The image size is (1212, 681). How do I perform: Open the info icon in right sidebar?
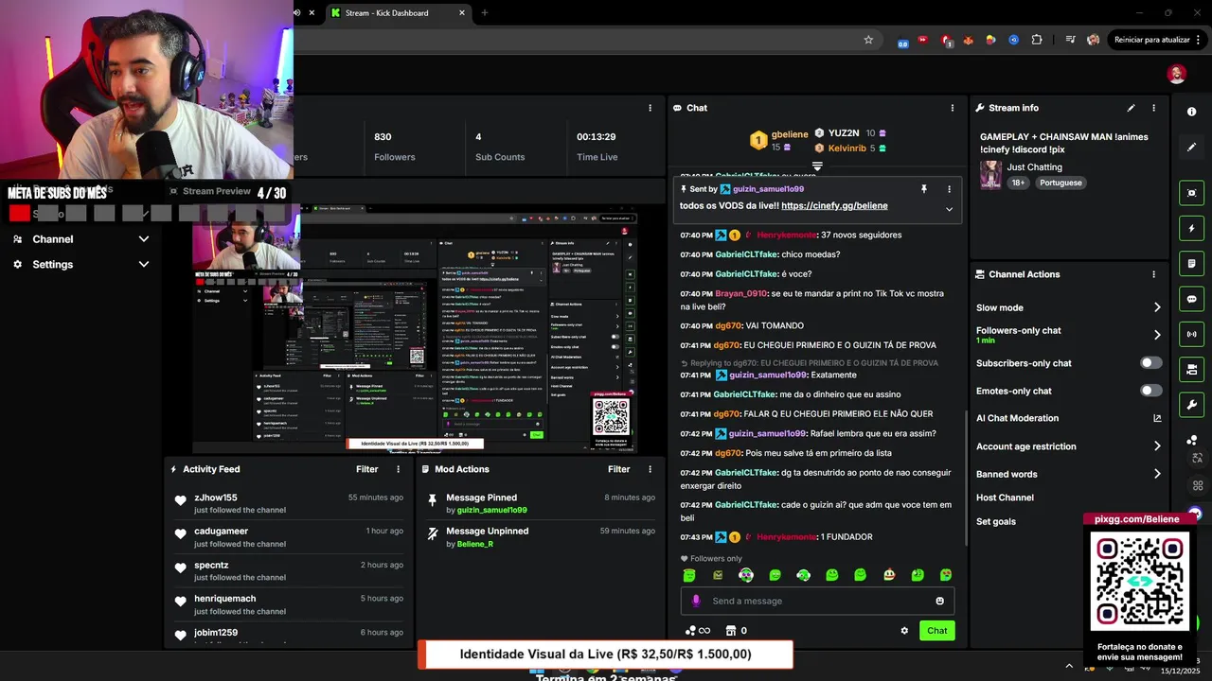[1191, 112]
